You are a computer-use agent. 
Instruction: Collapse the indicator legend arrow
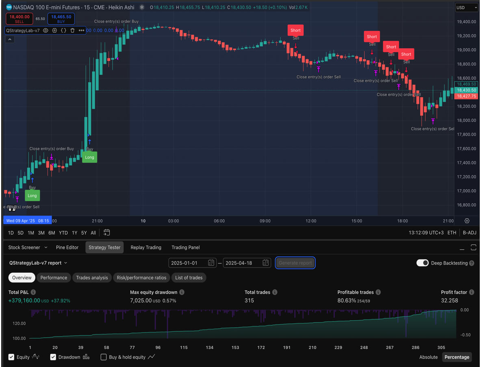[x=10, y=39]
